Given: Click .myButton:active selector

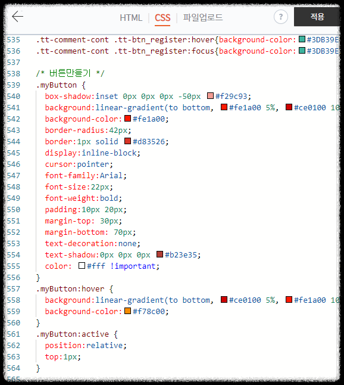Looking at the screenshot, I should (x=73, y=334).
